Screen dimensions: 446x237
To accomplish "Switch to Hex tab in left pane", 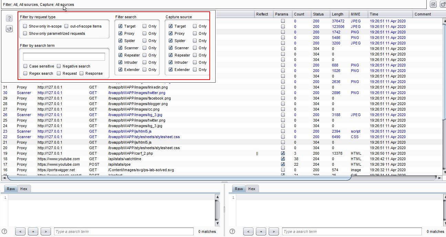I will point(24,189).
